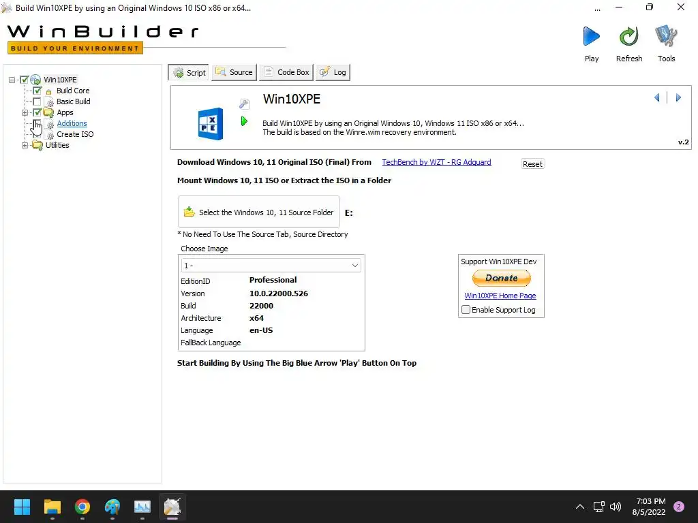Open the Tools icon

(x=666, y=37)
